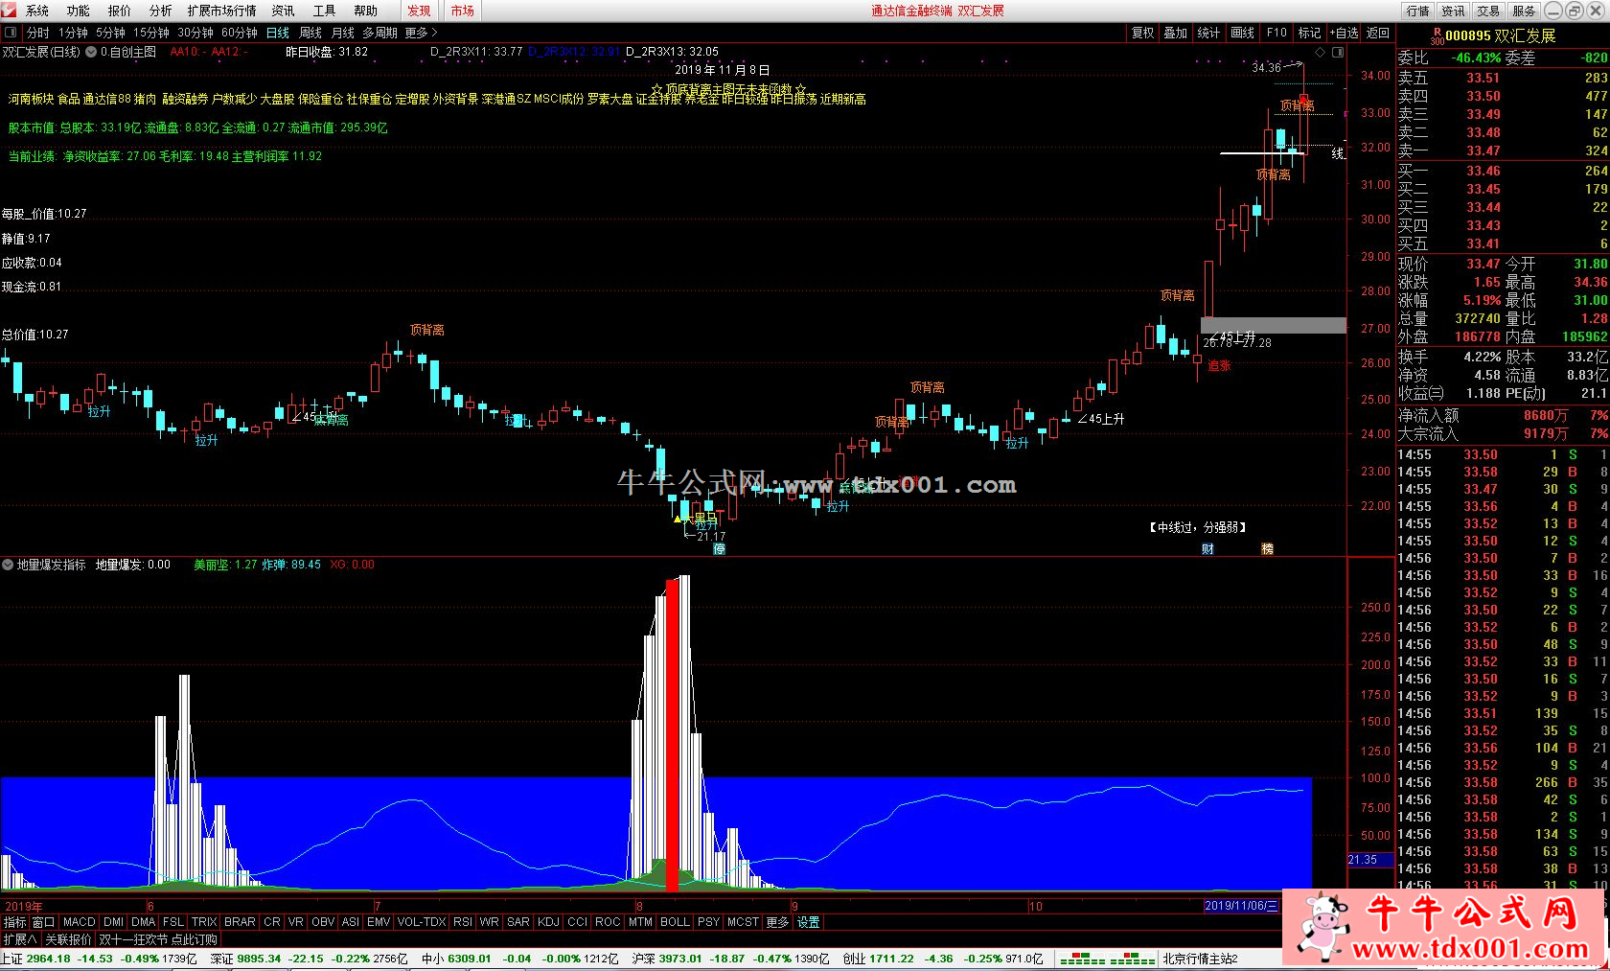This screenshot has width=1610, height=971.
Task: Add stock with +自选 button
Action: pos(1344,33)
